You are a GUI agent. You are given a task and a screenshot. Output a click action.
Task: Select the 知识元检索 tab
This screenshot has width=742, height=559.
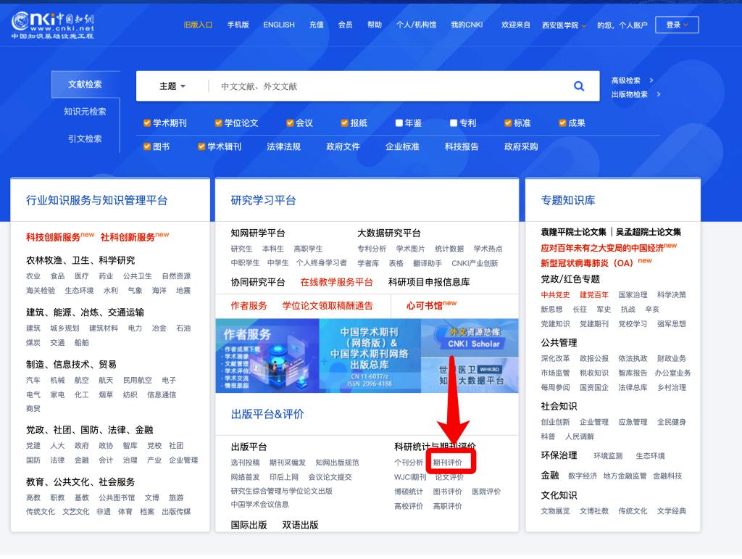pyautogui.click(x=86, y=112)
